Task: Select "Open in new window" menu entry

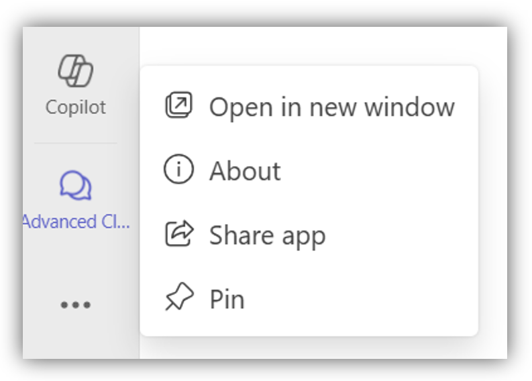Action: (x=331, y=107)
